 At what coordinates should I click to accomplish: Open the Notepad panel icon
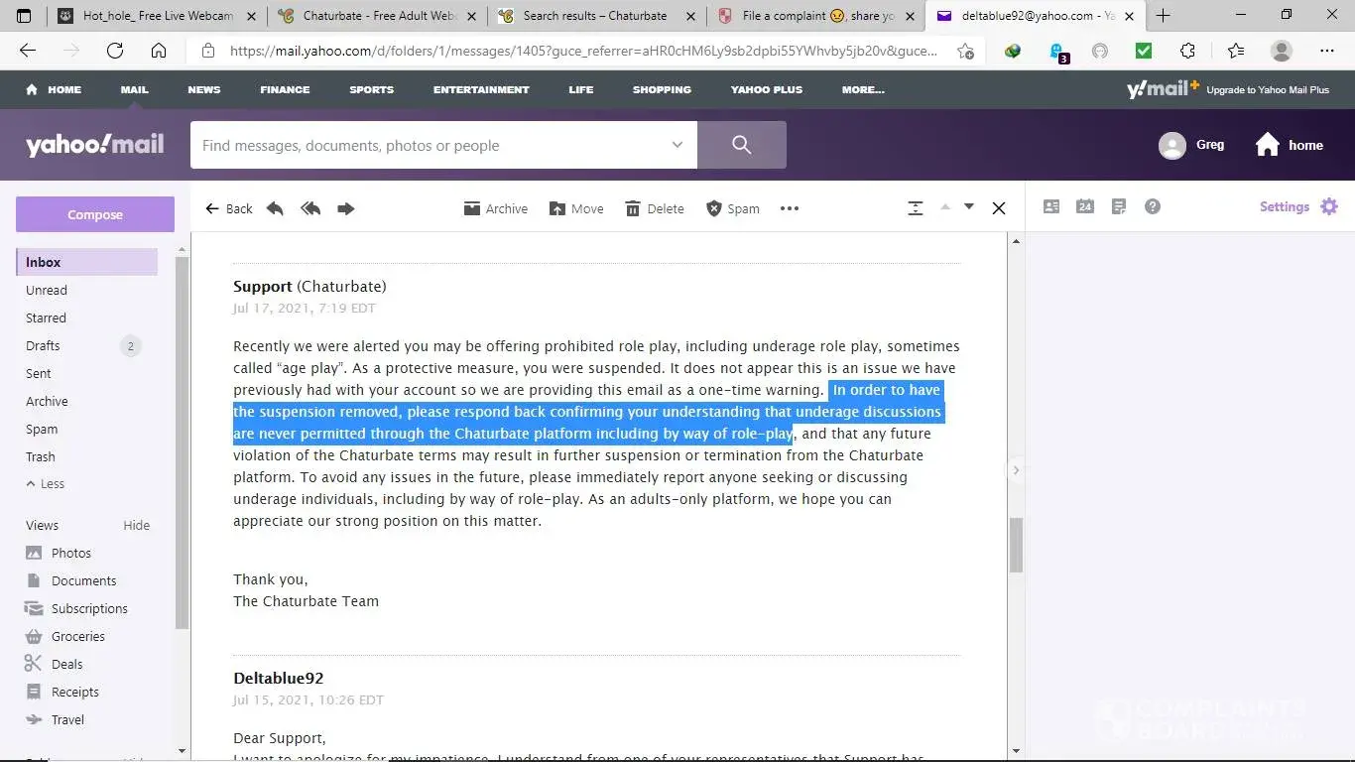1119,206
